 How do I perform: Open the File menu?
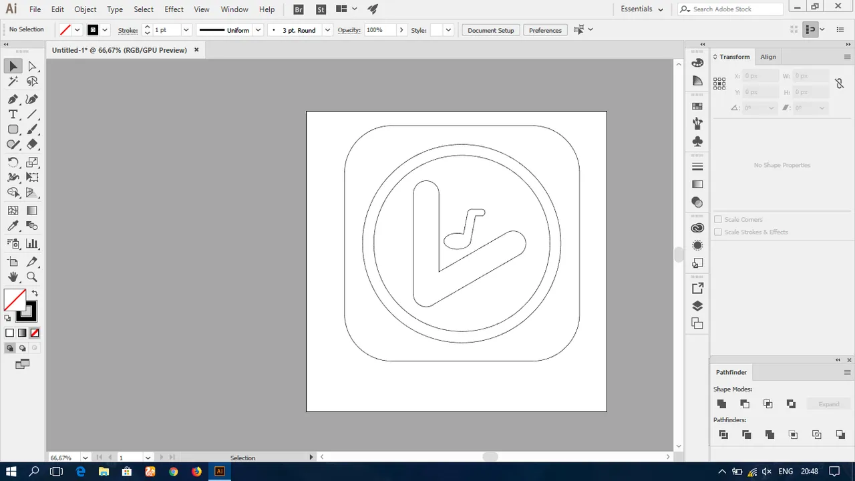click(x=35, y=9)
